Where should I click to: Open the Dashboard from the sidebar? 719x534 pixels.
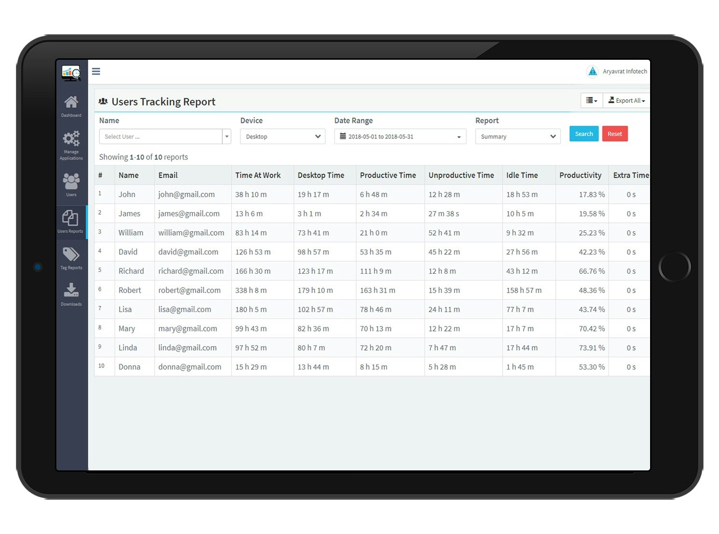[x=71, y=104]
